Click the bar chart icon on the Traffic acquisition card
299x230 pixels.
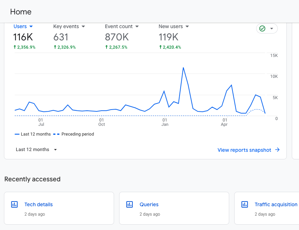point(245,204)
